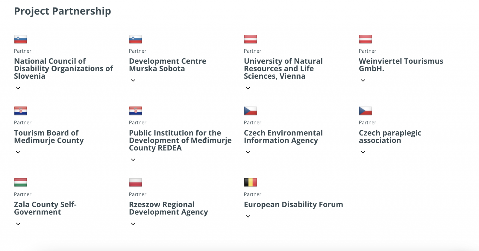The image size is (479, 251).
Task: Select Zala County Self-Government heading
Action: 45,208
